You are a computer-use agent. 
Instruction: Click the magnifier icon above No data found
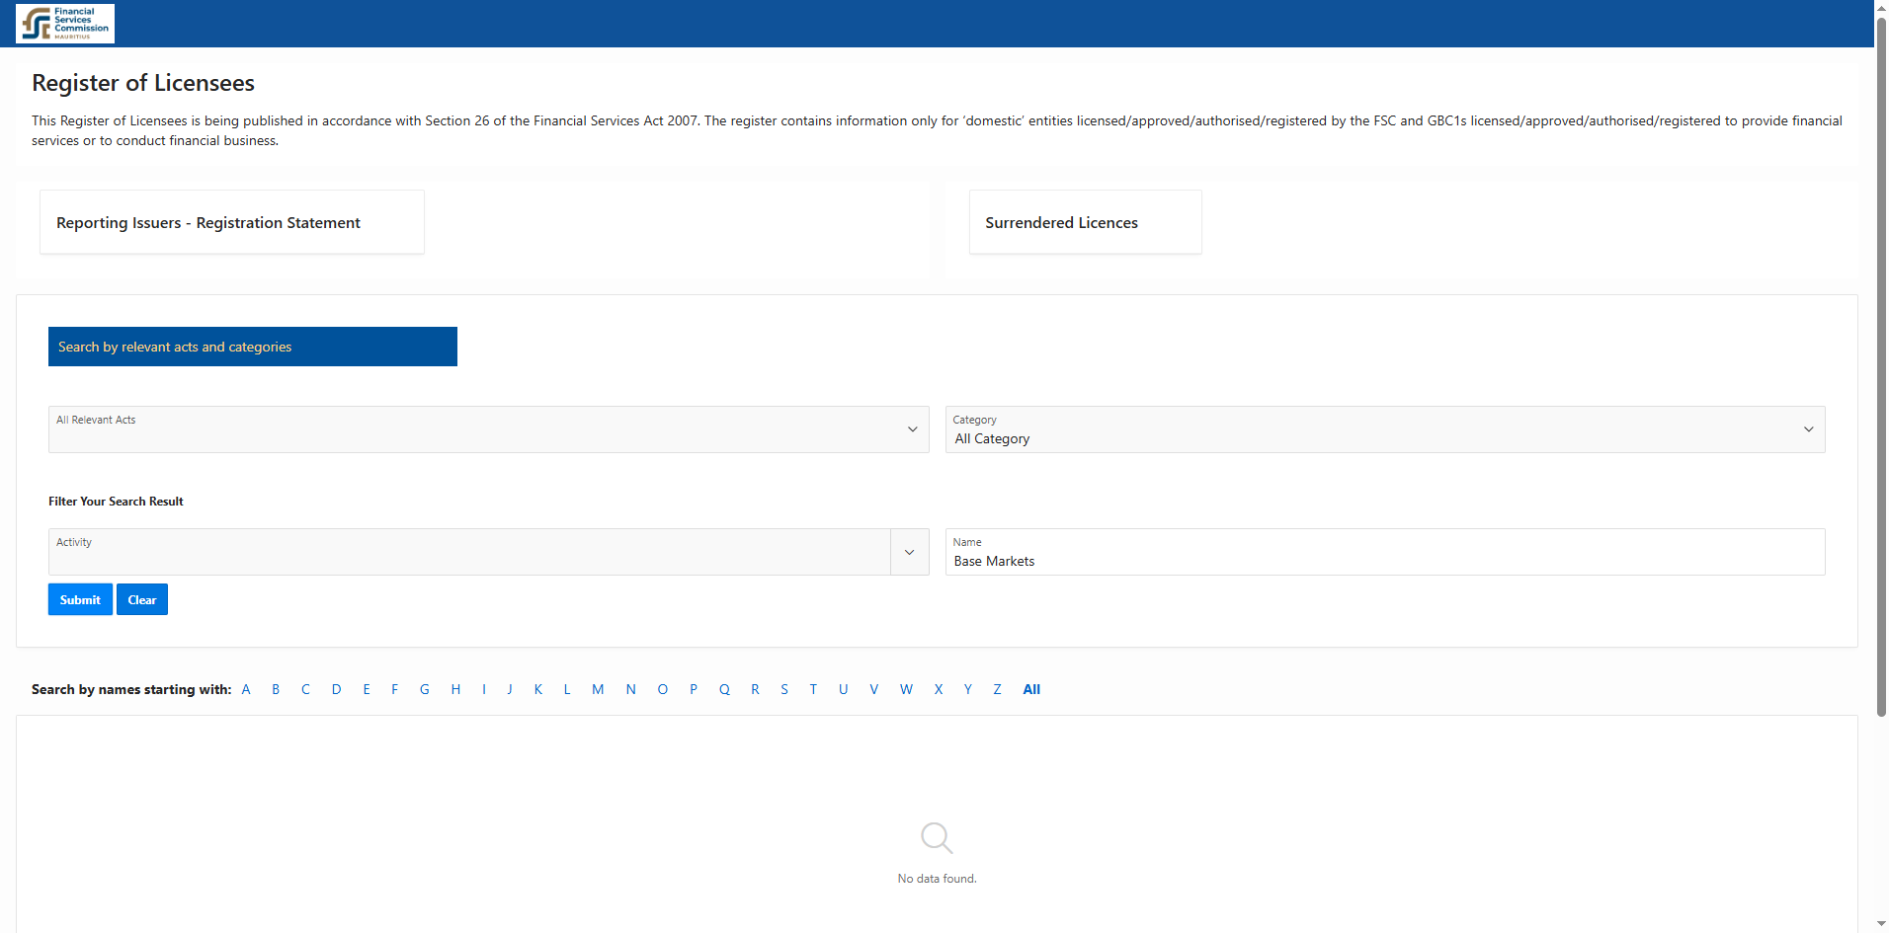pyautogui.click(x=936, y=838)
